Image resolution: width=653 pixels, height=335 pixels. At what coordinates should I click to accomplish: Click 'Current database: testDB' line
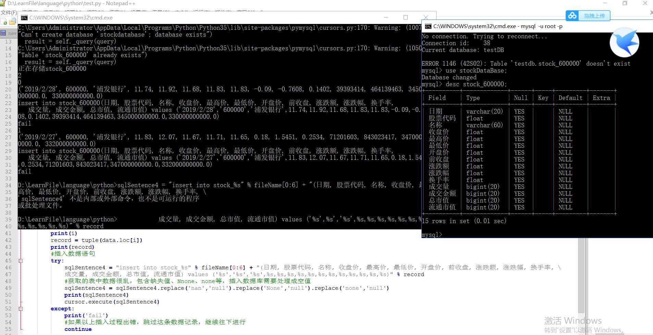463,50
